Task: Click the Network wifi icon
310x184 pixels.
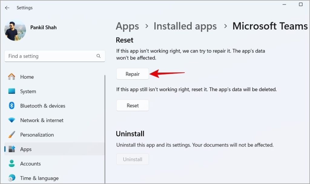Action: coord(12,120)
